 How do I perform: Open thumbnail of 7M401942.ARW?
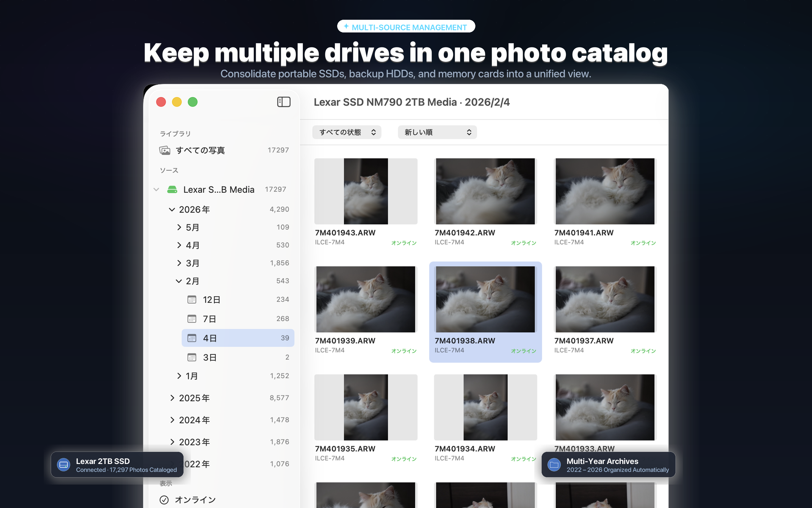coord(485,191)
